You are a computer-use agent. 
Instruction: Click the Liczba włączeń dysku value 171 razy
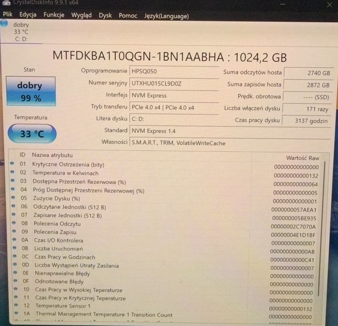coord(306,109)
